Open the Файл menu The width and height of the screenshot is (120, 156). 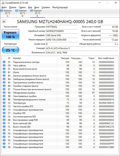click(x=4, y=7)
